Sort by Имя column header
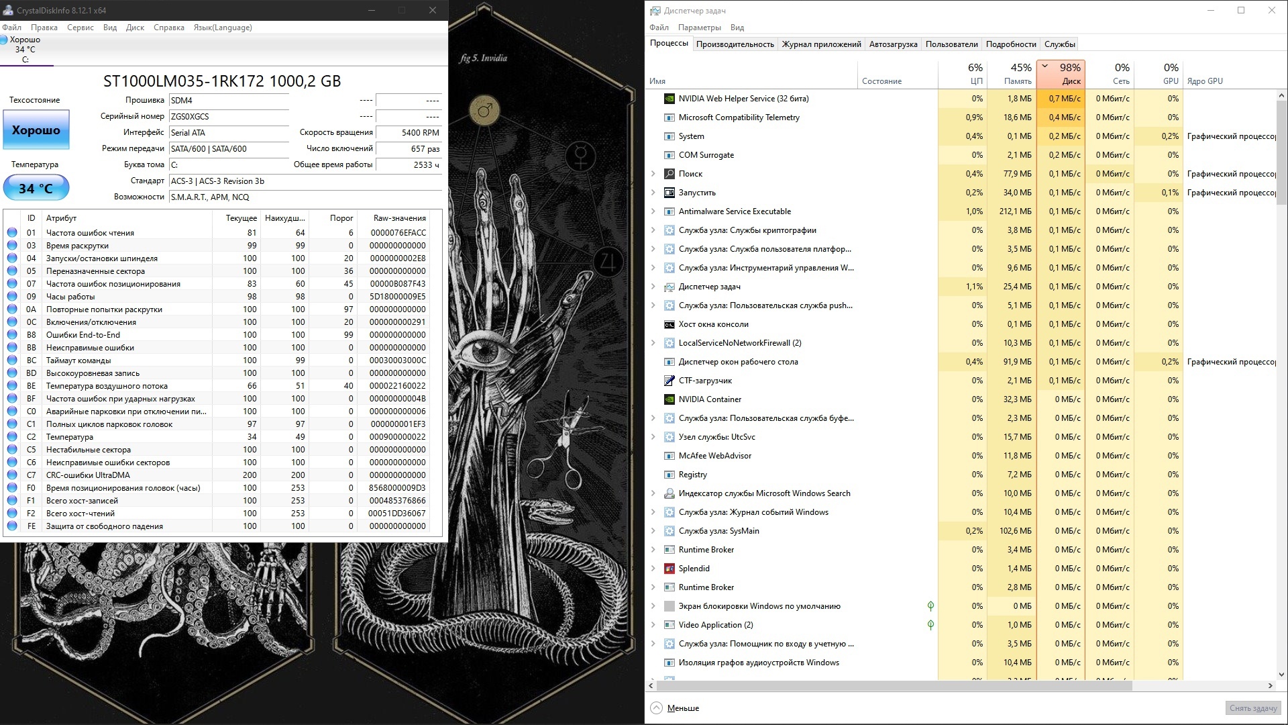Screen dimensions: 1288x725 tap(751, 75)
